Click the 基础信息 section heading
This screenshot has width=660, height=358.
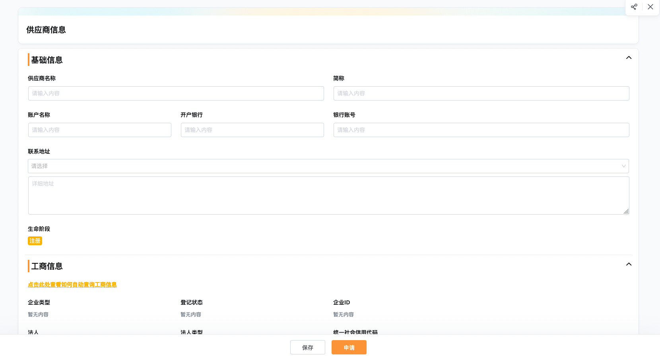click(x=47, y=60)
